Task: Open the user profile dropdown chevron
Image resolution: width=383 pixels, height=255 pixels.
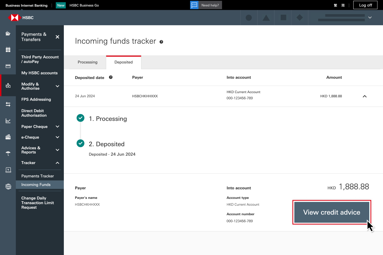Action: coord(370,18)
